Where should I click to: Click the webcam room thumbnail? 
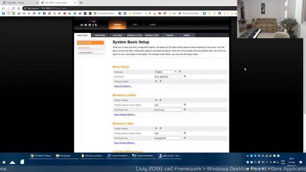tap(272, 19)
